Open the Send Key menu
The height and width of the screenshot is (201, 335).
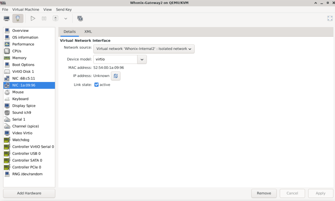tap(64, 9)
